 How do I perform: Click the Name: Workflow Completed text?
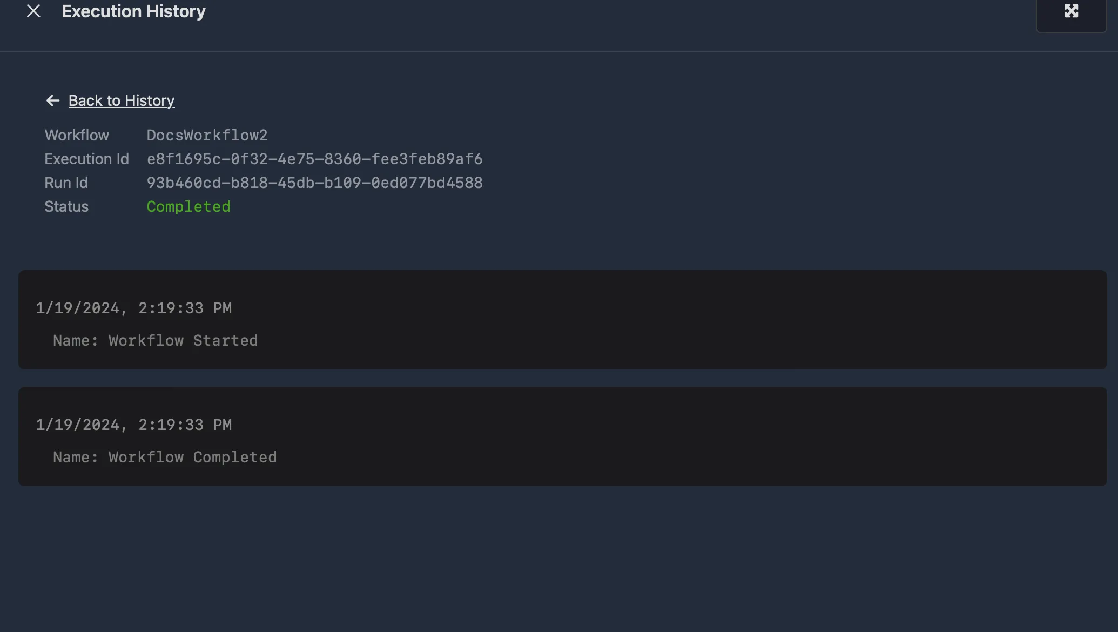(x=165, y=457)
